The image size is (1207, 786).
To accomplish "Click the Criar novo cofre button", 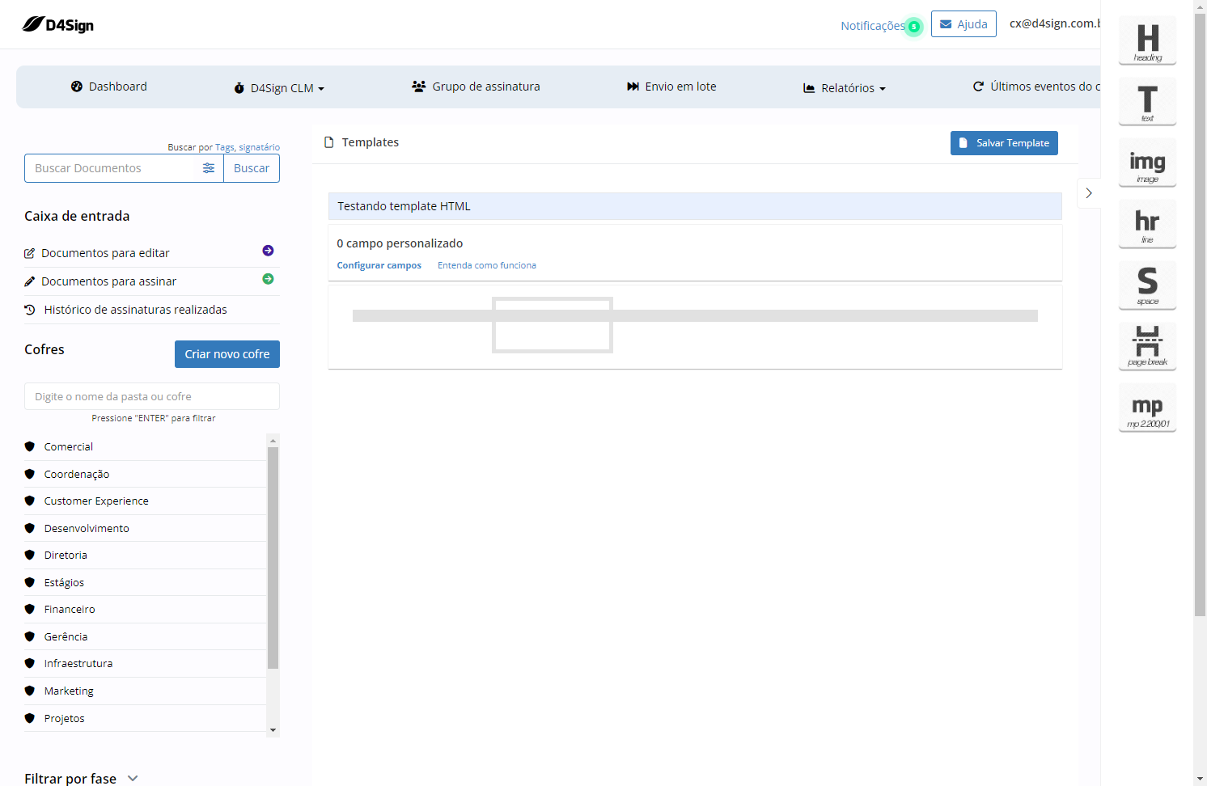I will coord(227,354).
